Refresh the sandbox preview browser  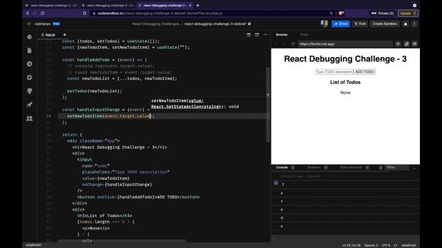tap(293, 44)
